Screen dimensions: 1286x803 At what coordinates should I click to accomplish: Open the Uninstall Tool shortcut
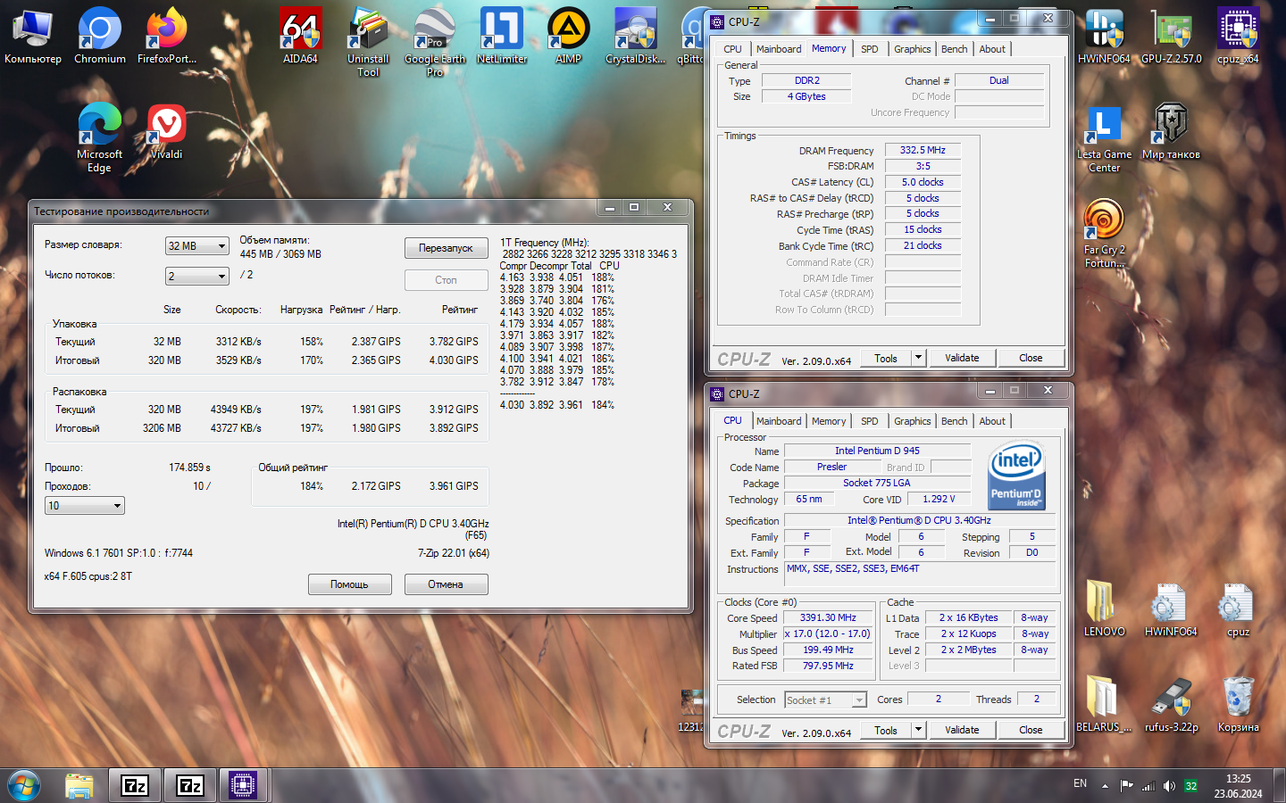pyautogui.click(x=368, y=42)
